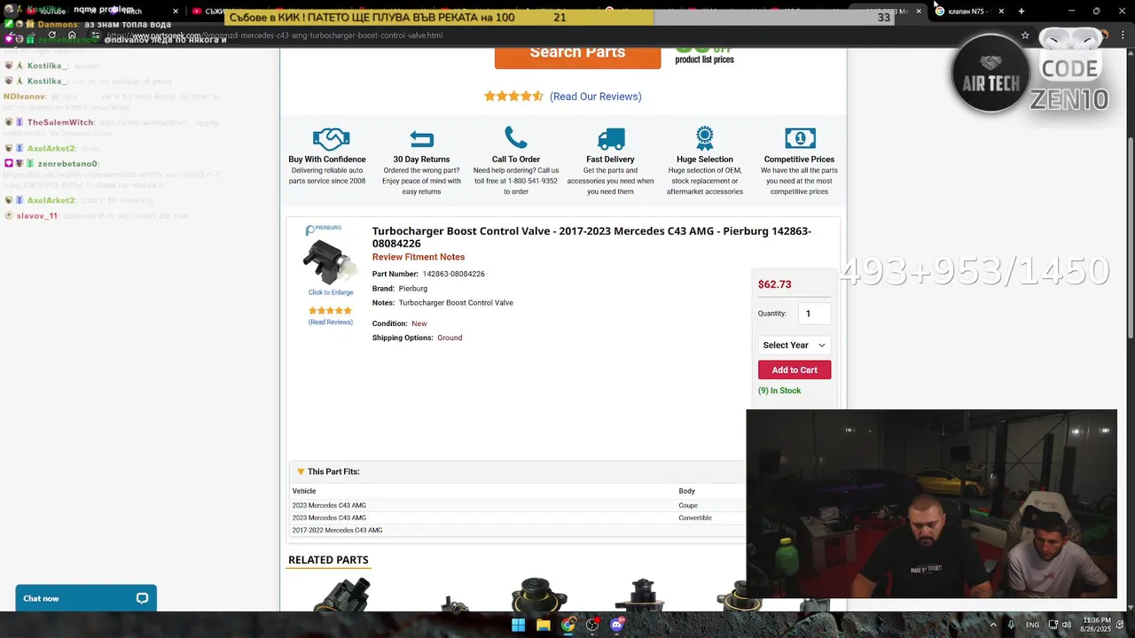Screen dimensions: 1135x638
Task: Open a new browser tab
Action: pos(1021,11)
